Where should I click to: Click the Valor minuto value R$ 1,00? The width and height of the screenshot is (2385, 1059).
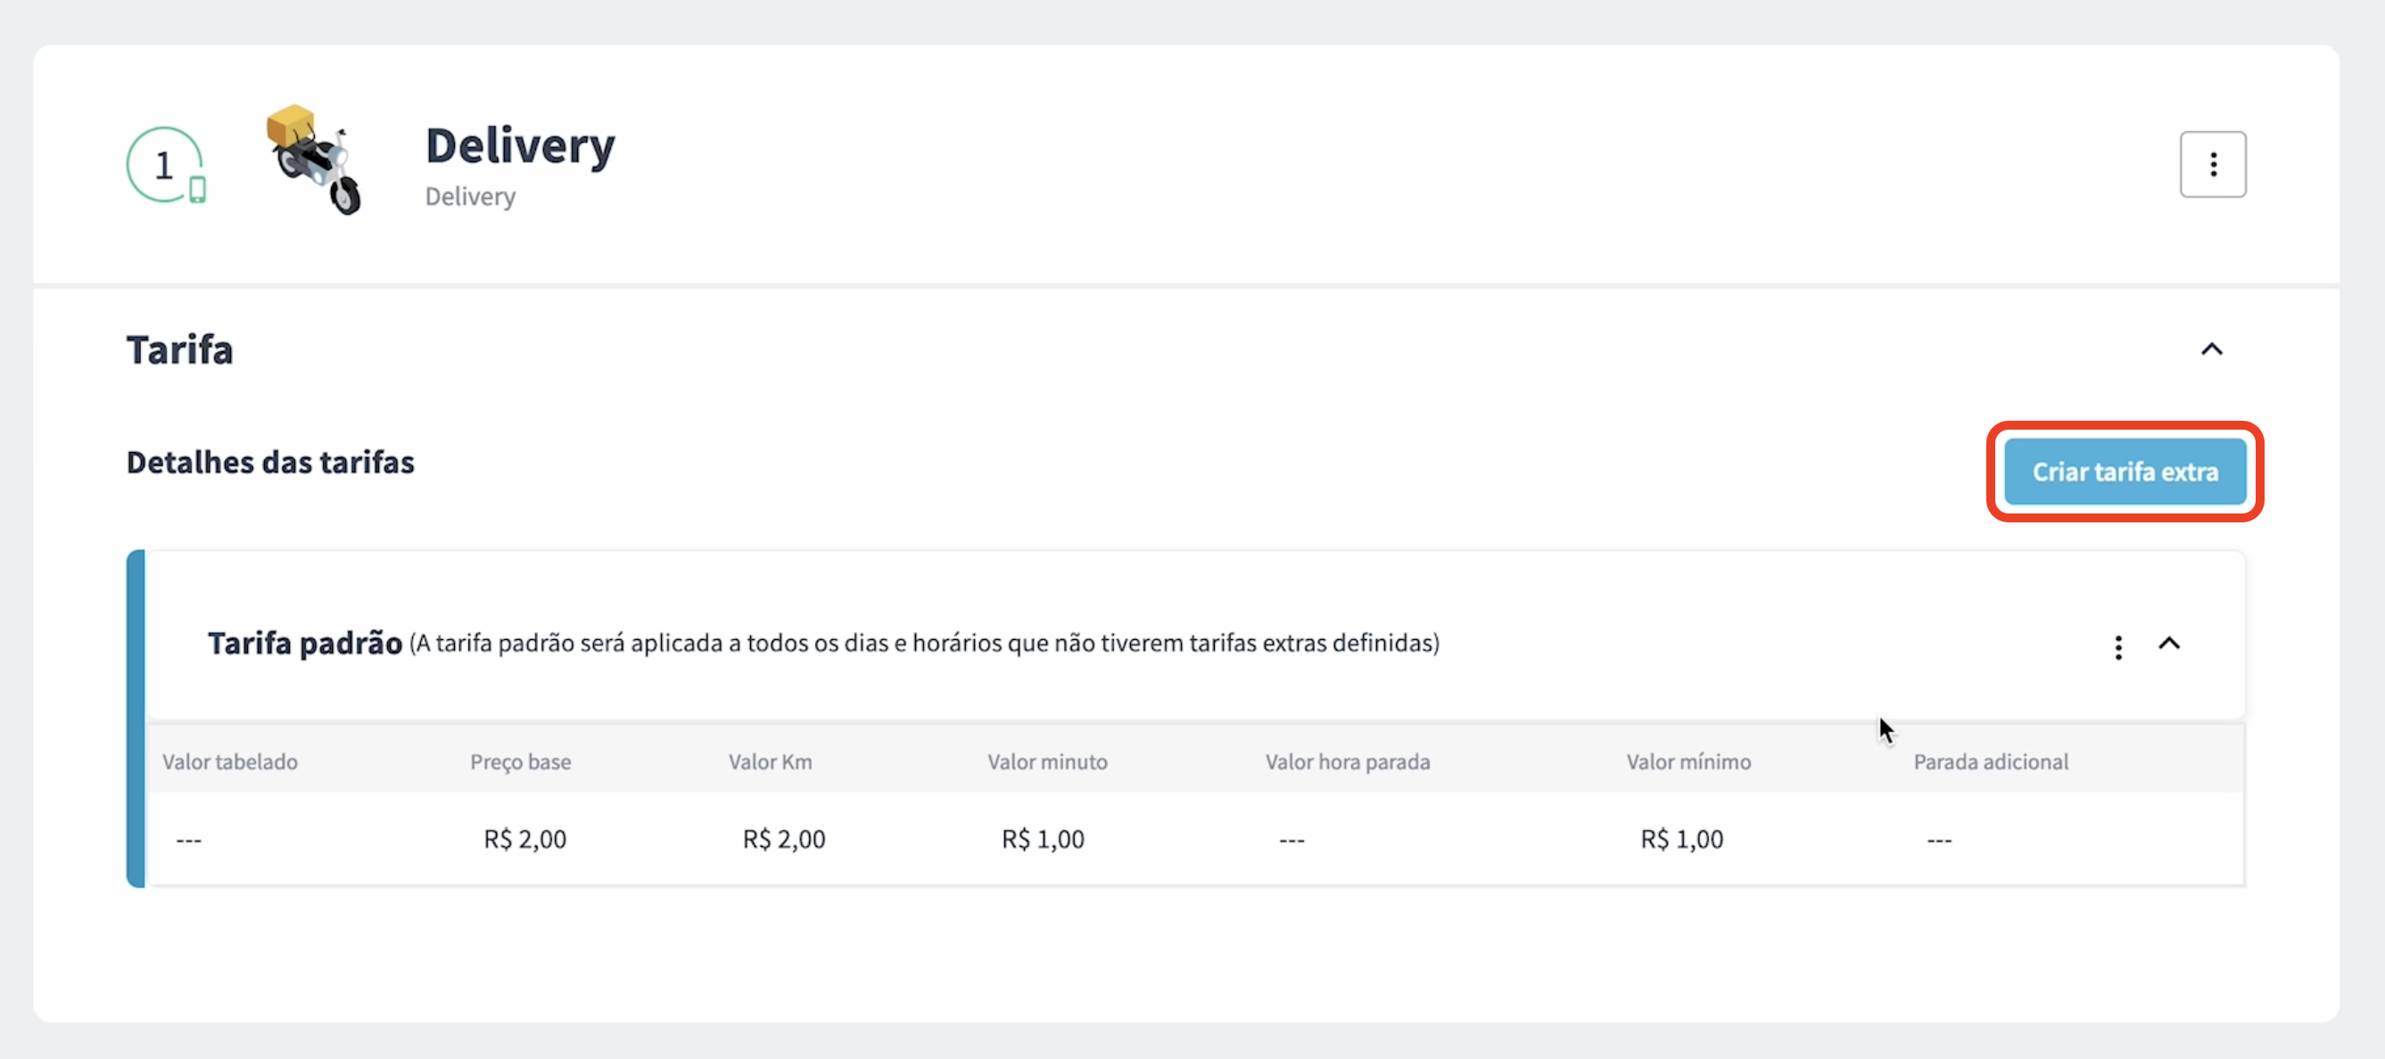[x=1044, y=839]
